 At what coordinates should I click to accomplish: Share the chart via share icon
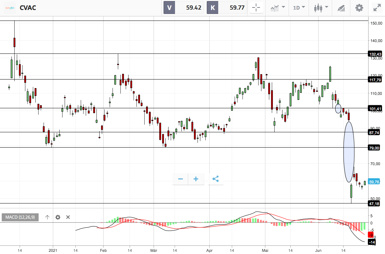coord(216,179)
